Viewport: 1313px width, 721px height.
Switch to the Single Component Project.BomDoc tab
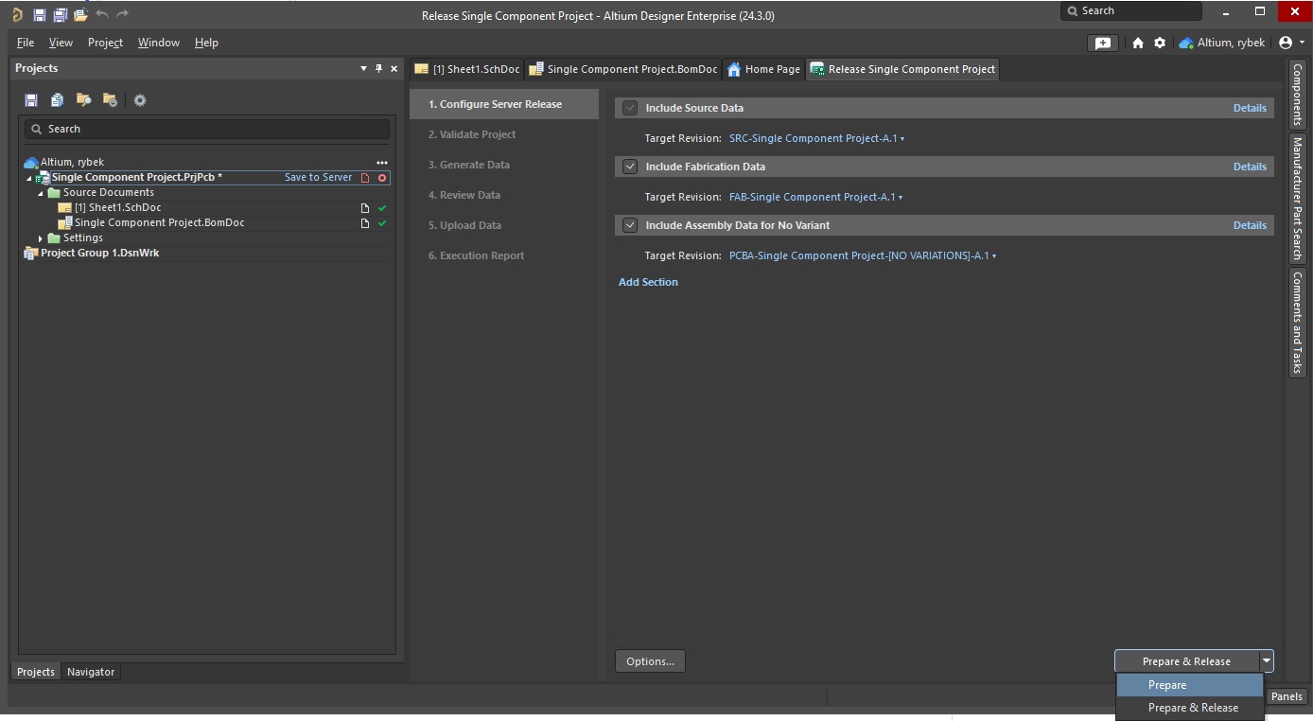pyautogui.click(x=623, y=69)
